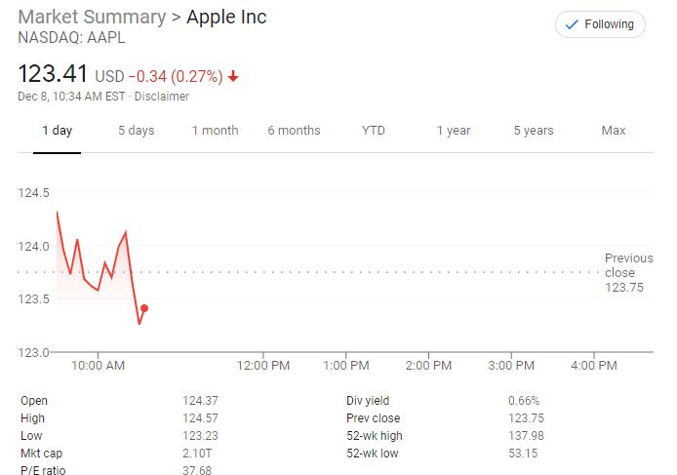677x475 pixels.
Task: Click the red current-price dot on chart
Action: click(144, 308)
